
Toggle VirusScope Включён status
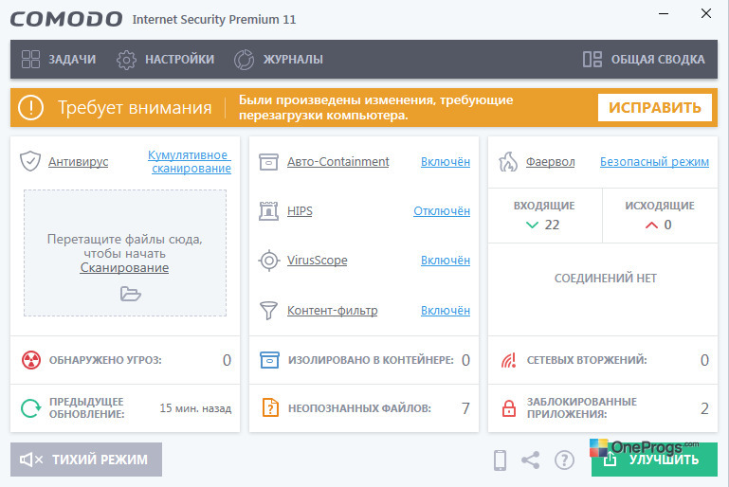(446, 261)
